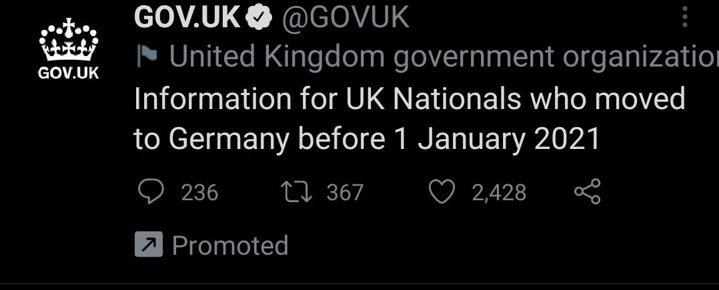Open the @GOVUK handle link
The height and width of the screenshot is (290, 719).
(x=345, y=19)
